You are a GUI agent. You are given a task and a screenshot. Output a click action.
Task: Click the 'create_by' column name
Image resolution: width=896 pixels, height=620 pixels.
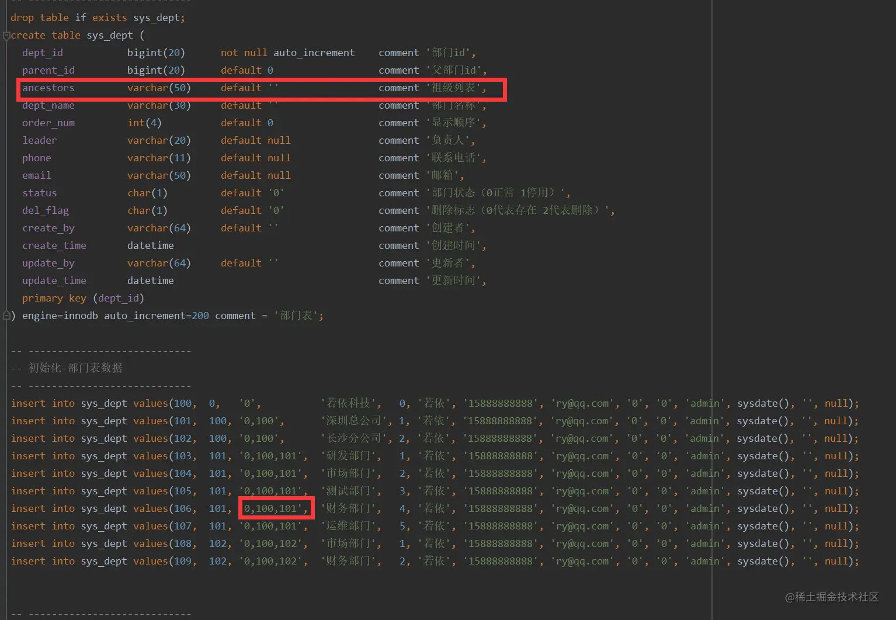click(48, 228)
